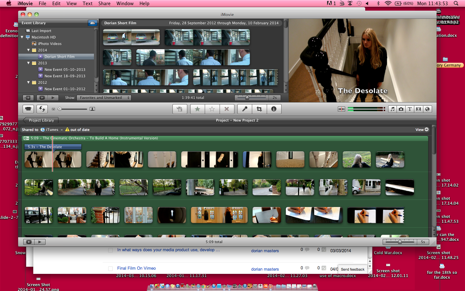Play event from beginning
The height and width of the screenshot is (291, 465).
53,98
